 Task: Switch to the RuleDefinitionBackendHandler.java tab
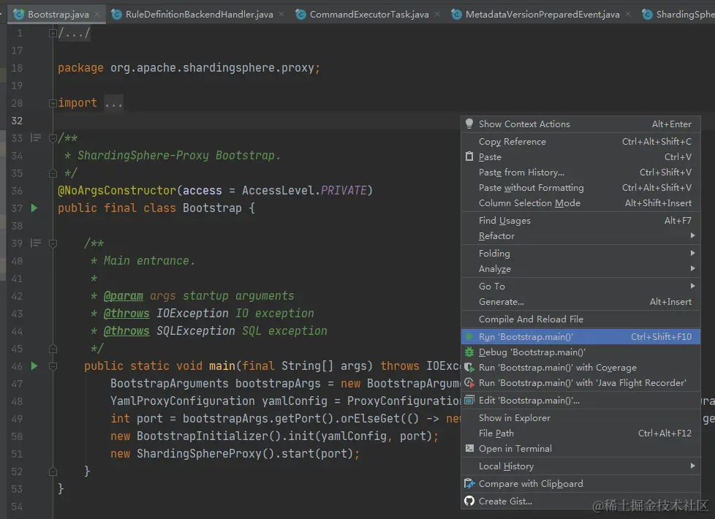[x=198, y=14]
